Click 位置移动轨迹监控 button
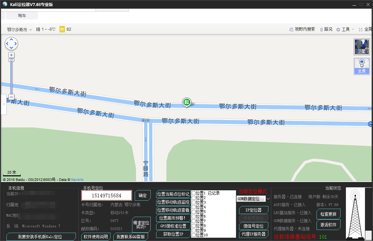373x241 pixels. [173, 202]
